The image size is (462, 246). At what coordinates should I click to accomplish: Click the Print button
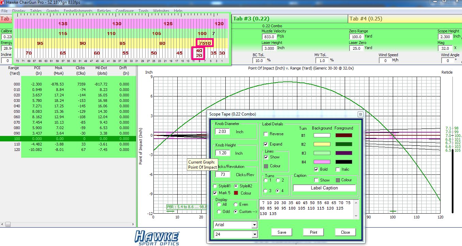[x=314, y=232]
